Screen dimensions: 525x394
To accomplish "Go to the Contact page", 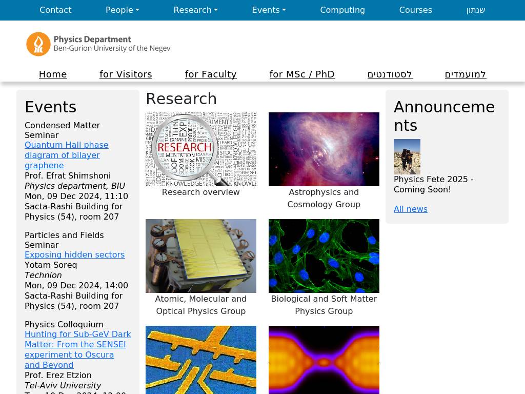I will pyautogui.click(x=55, y=10).
